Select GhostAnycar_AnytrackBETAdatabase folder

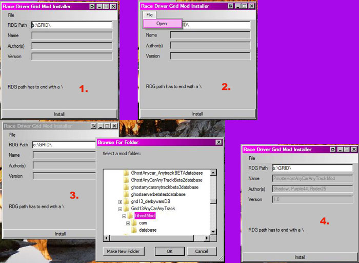click(167, 173)
